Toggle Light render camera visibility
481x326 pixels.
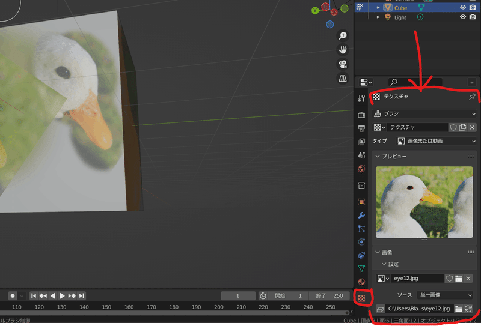(473, 17)
